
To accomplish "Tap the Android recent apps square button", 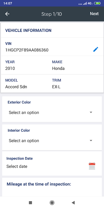I will tap(30, 203).
